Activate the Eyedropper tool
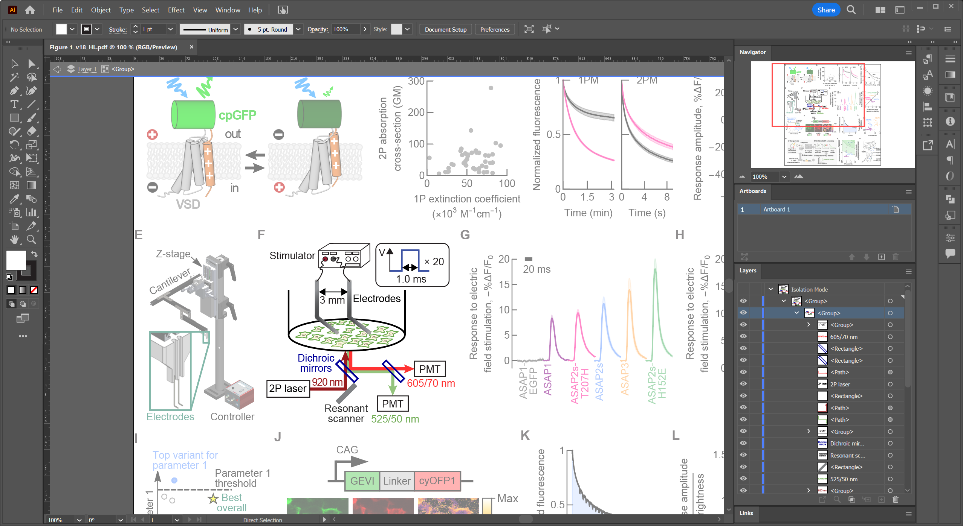 [14, 199]
